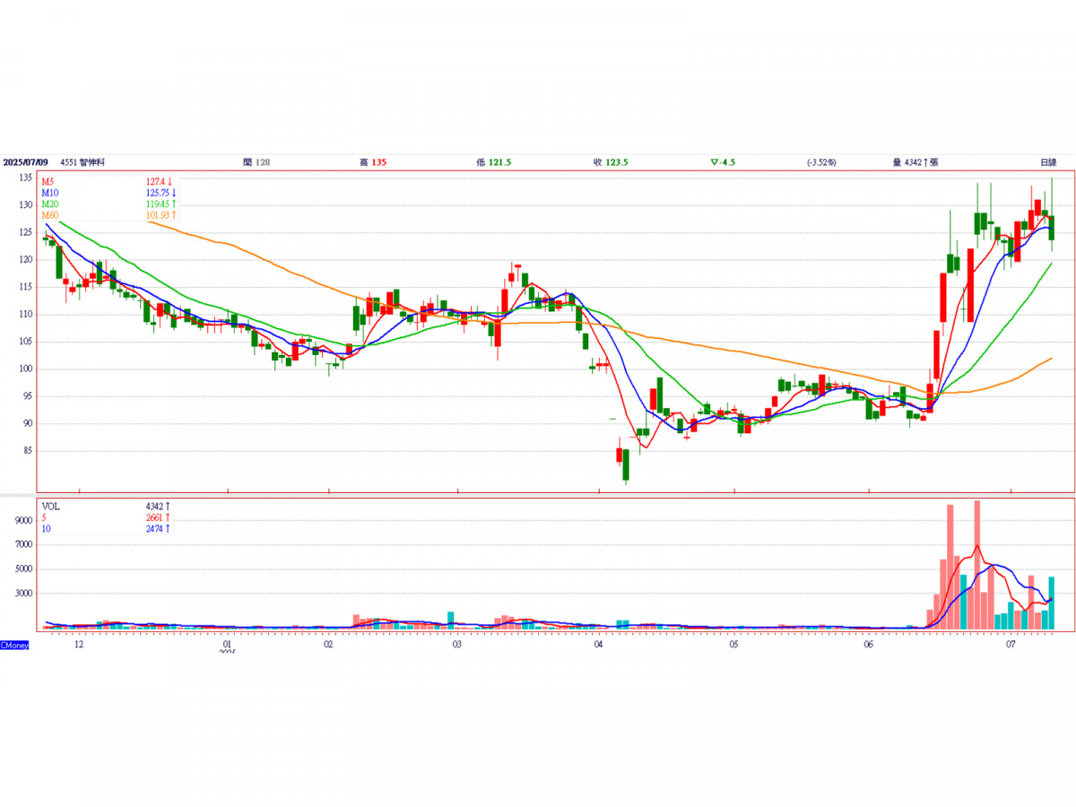1076x807 pixels.
Task: Select the M5 moving average legend entry
Action: point(48,181)
